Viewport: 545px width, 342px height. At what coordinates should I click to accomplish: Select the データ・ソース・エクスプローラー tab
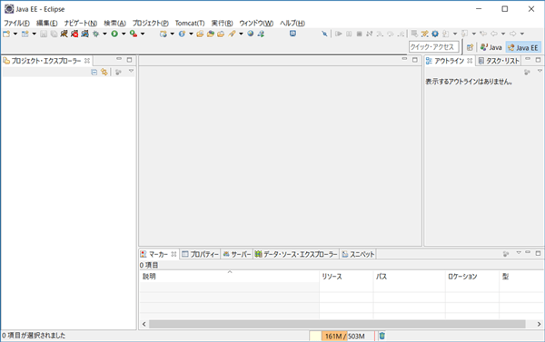296,254
